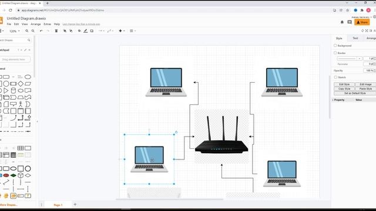Send selection to front icon
Screen dimensions: 376x211
[x=65, y=31]
